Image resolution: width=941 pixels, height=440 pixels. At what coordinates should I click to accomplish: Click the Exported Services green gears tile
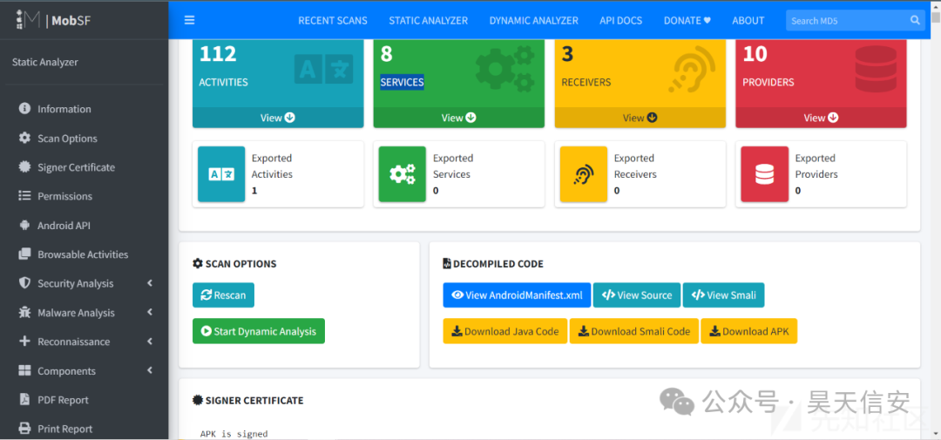pos(403,174)
